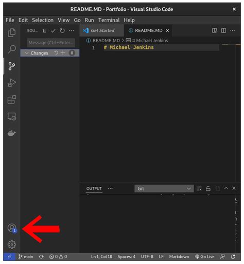Open the Extensions view
This screenshot has width=244, height=264.
[x=12, y=99]
